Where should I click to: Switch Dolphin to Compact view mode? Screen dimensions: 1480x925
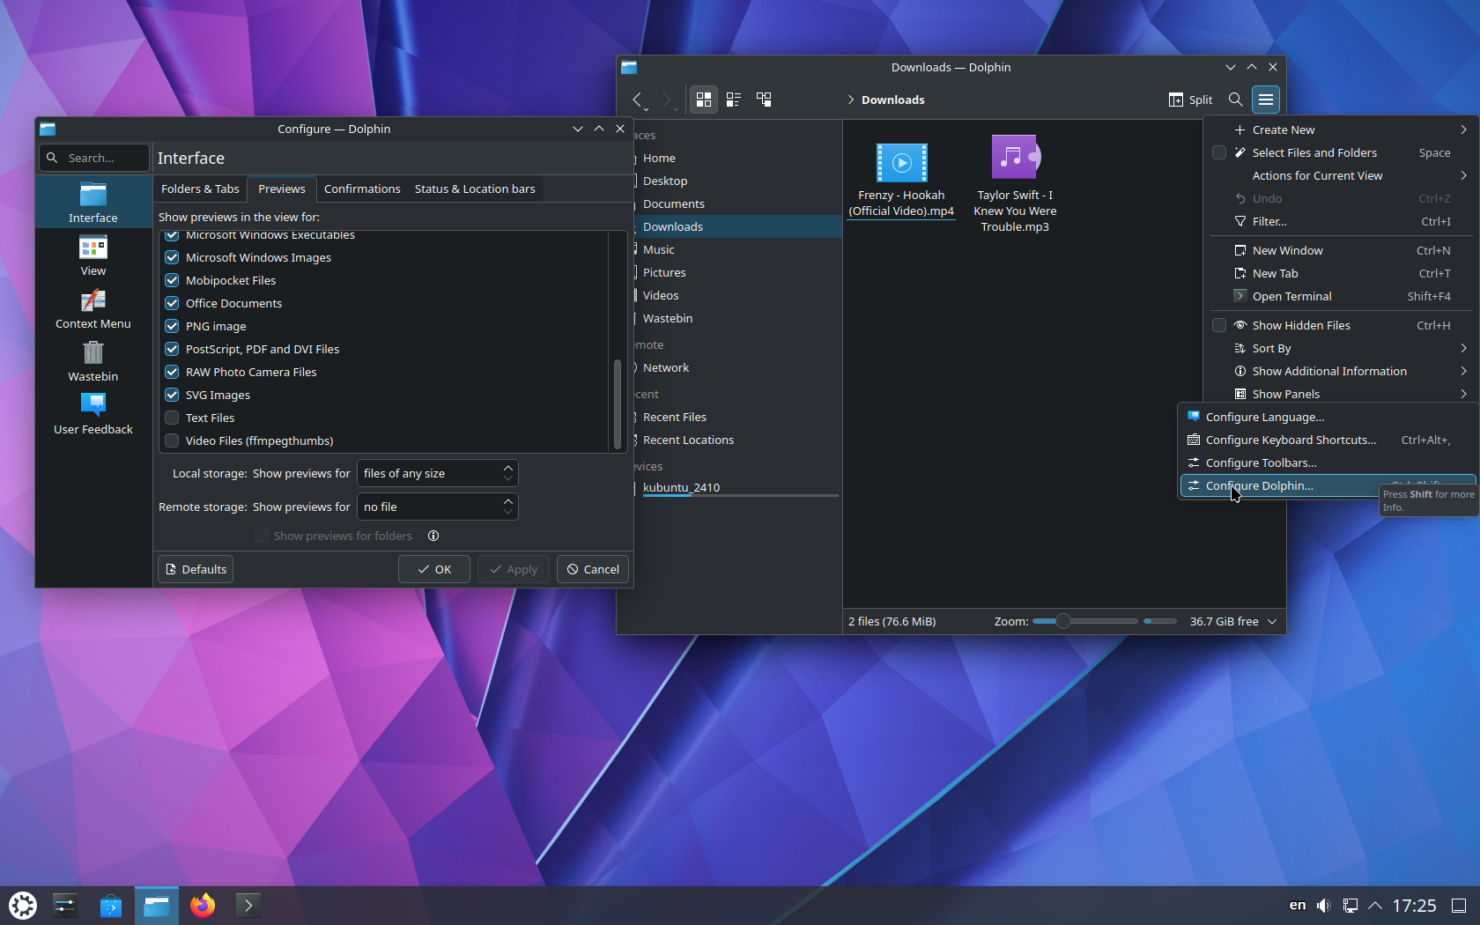point(733,100)
